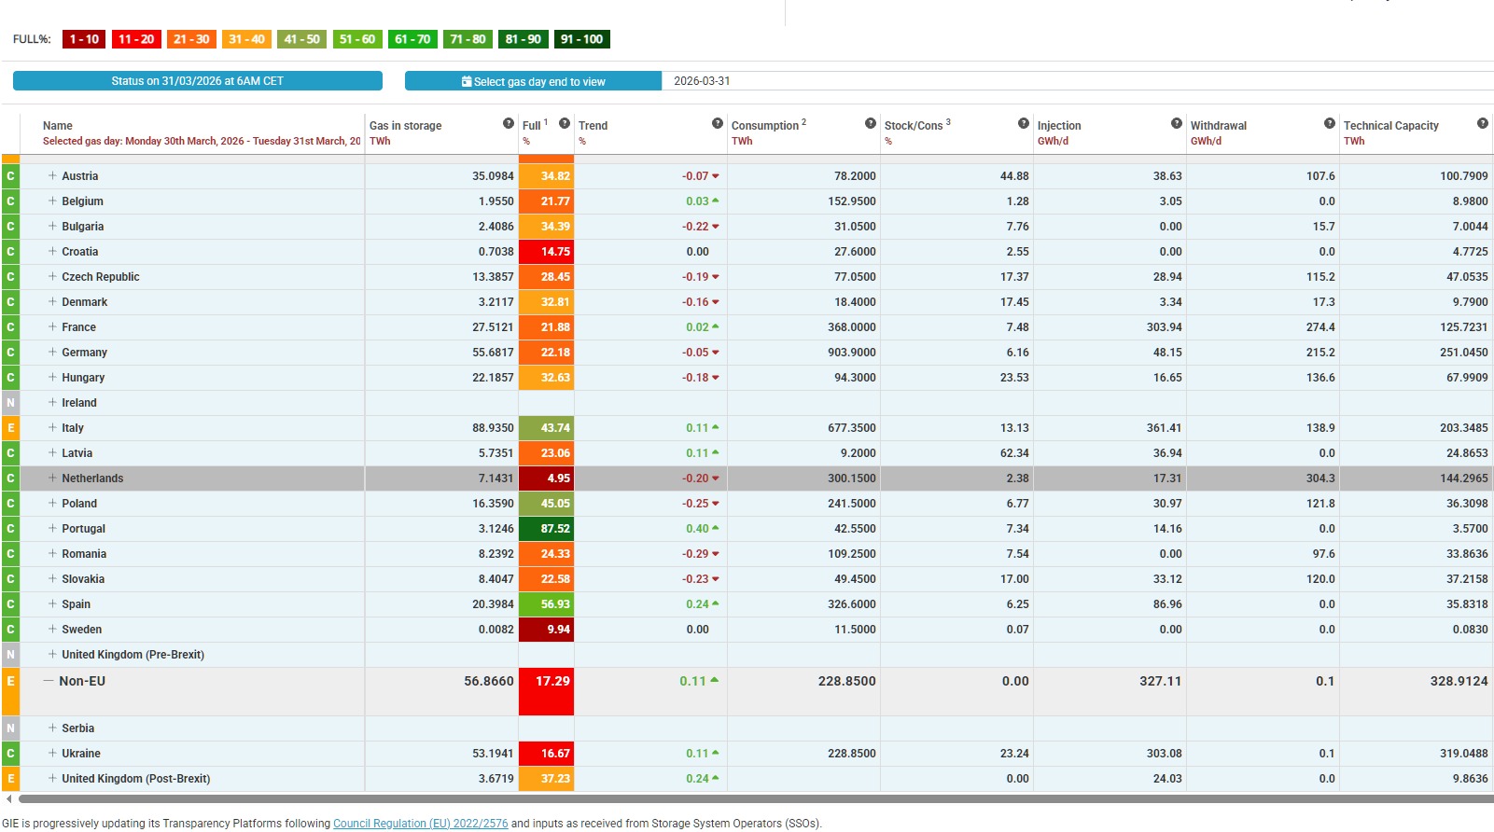1494x832 pixels.
Task: Expand the Portugal row
Action: [x=52, y=528]
